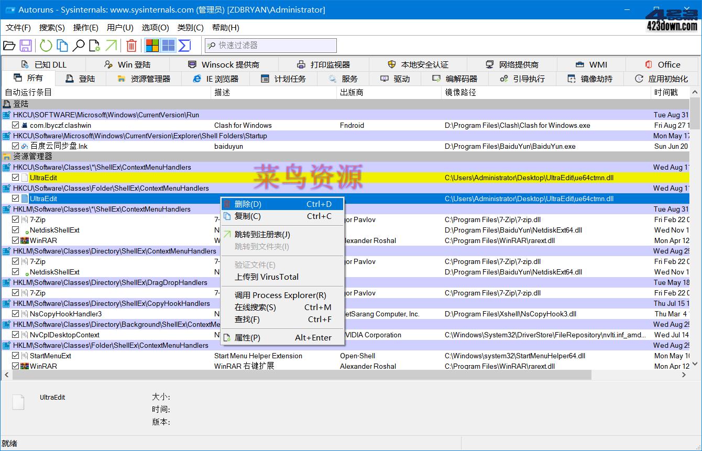This screenshot has width=702, height=451.
Task: Disable the 百度云同步 startup entry
Action: [x=16, y=146]
